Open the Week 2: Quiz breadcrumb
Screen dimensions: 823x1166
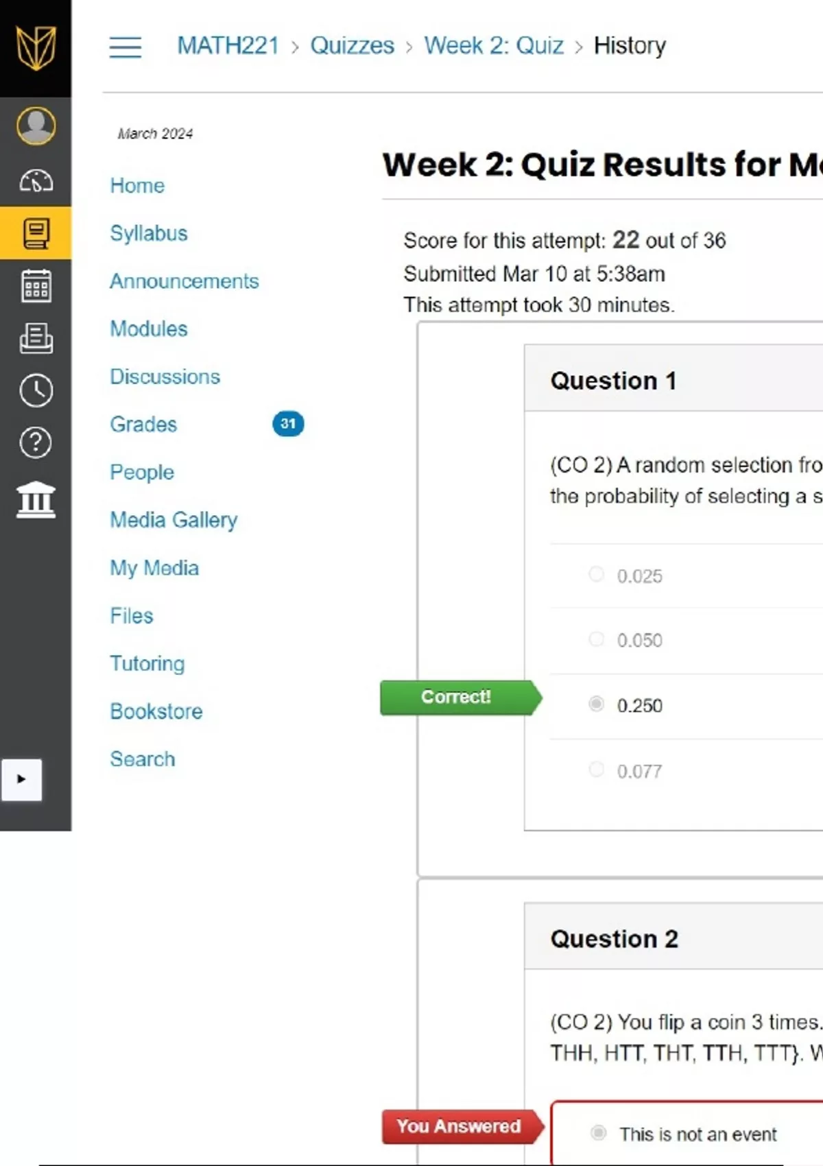click(x=494, y=46)
